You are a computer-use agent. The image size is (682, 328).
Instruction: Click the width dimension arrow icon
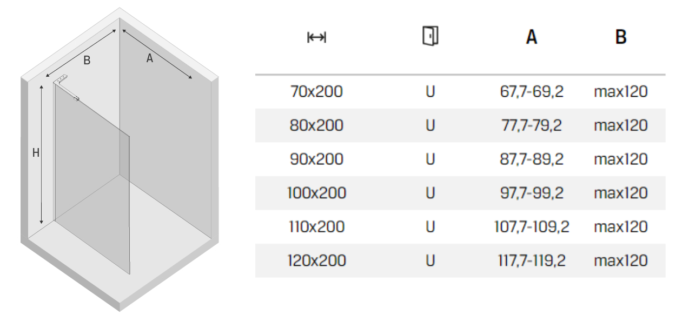(317, 37)
